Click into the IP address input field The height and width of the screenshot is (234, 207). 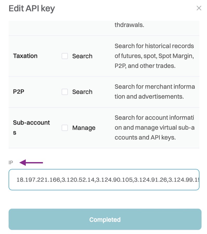(x=104, y=180)
